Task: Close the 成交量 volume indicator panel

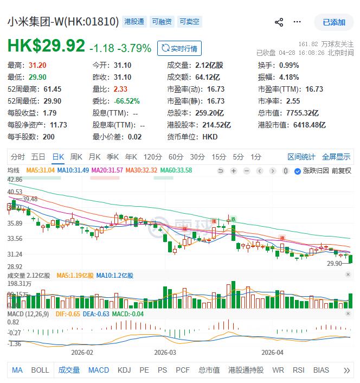Action: (x=348, y=275)
